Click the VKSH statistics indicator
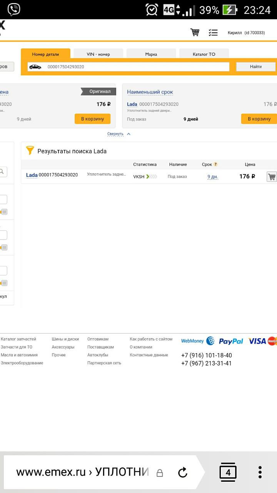The width and height of the screenshot is (277, 493). [145, 176]
